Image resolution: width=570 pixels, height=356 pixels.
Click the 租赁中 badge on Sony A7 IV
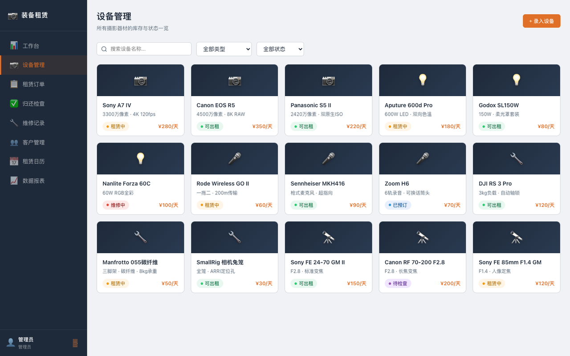point(116,126)
